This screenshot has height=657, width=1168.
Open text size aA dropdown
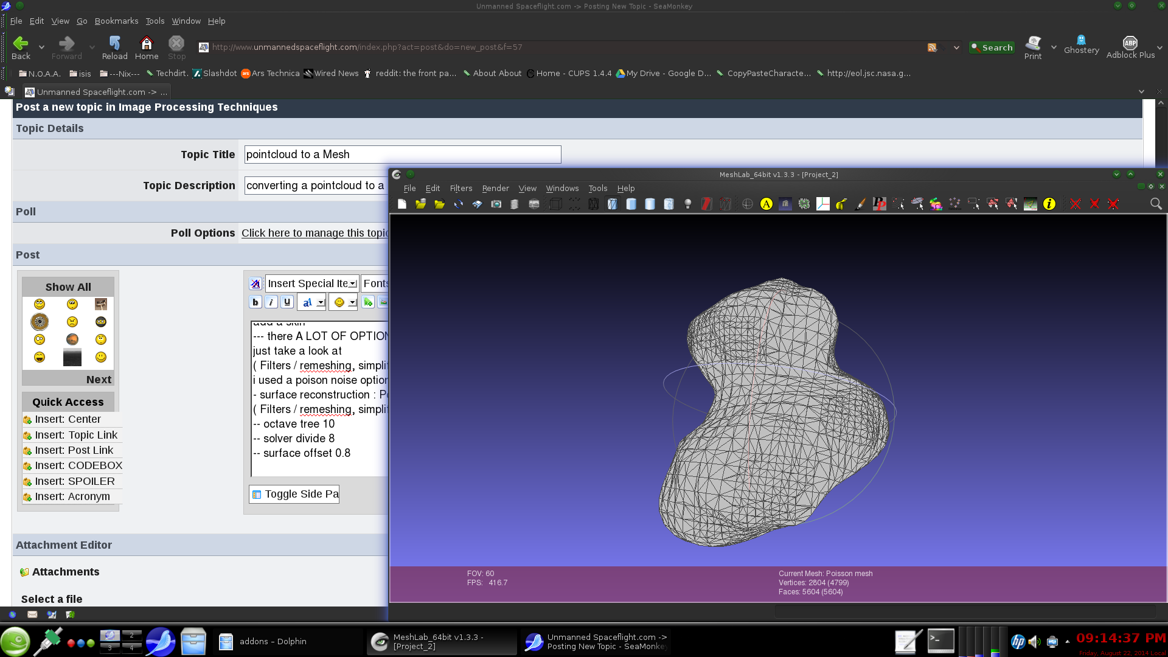(x=311, y=302)
